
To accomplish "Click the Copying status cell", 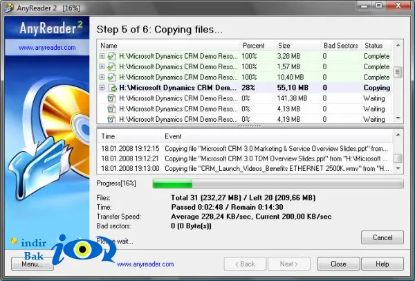I will 377,88.
